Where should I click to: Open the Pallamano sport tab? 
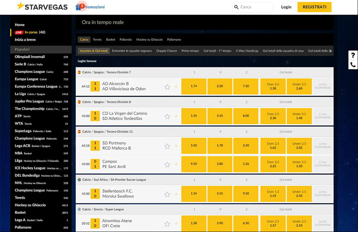coord(174,39)
